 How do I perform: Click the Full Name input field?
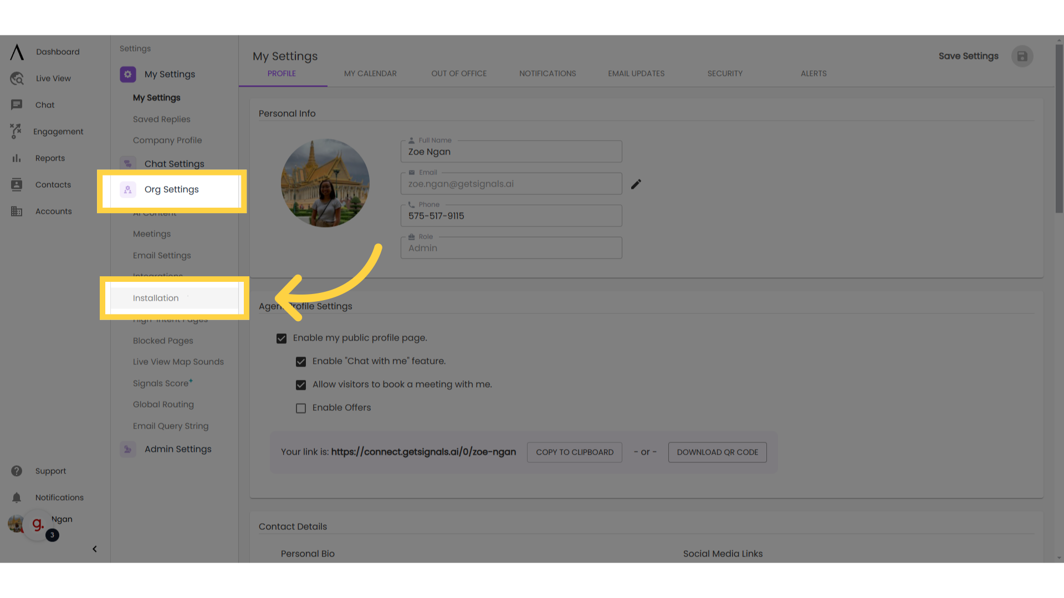[511, 151]
